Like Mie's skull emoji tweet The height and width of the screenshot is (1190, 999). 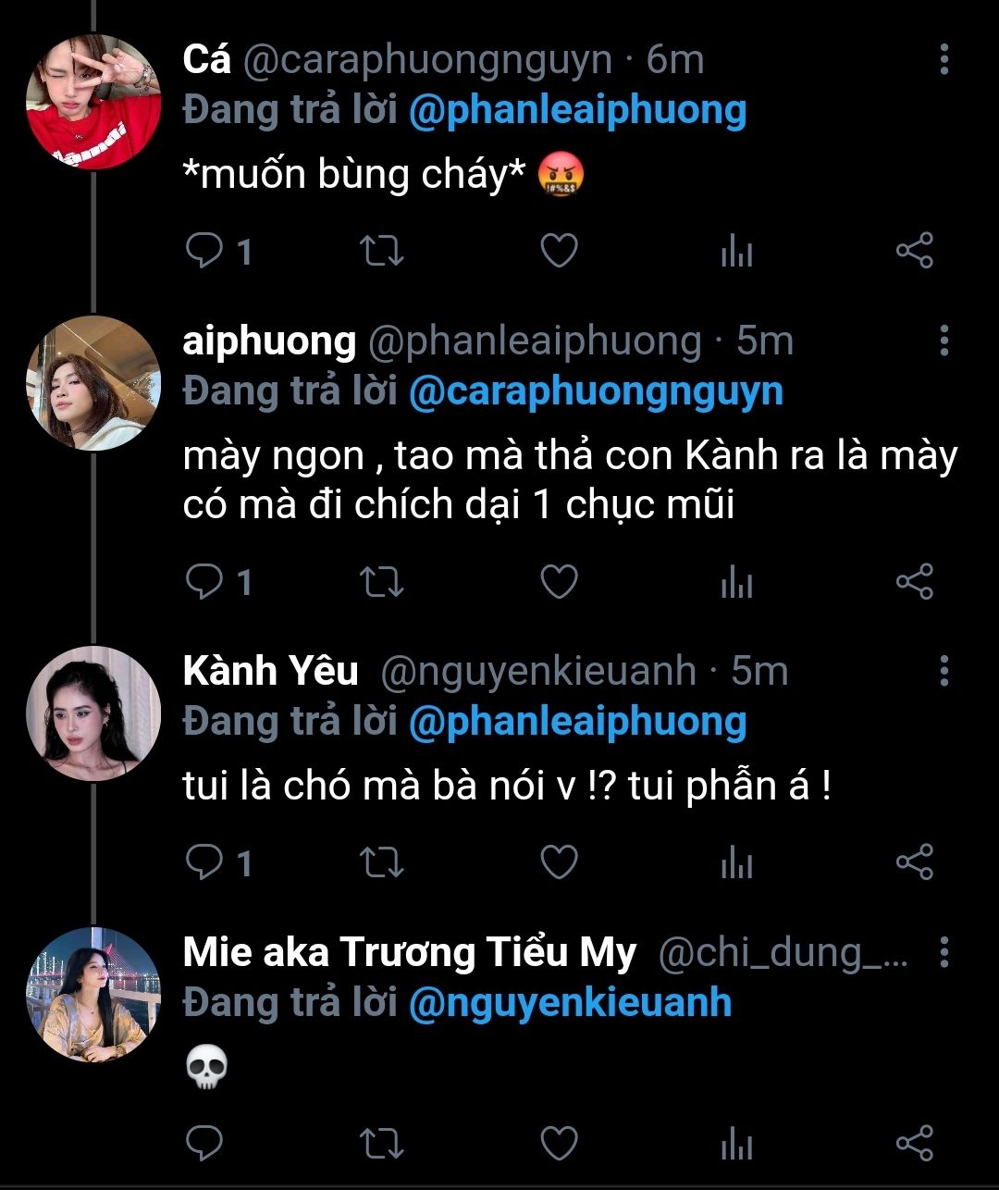(x=559, y=1144)
